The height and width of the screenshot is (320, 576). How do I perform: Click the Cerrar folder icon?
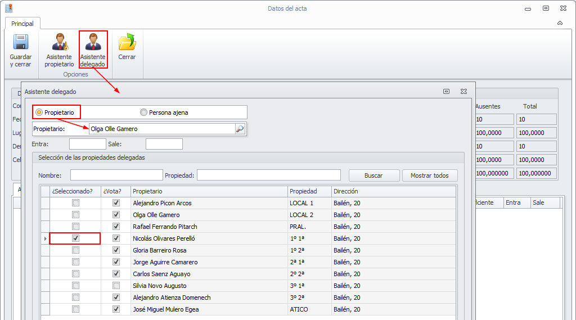click(x=127, y=43)
